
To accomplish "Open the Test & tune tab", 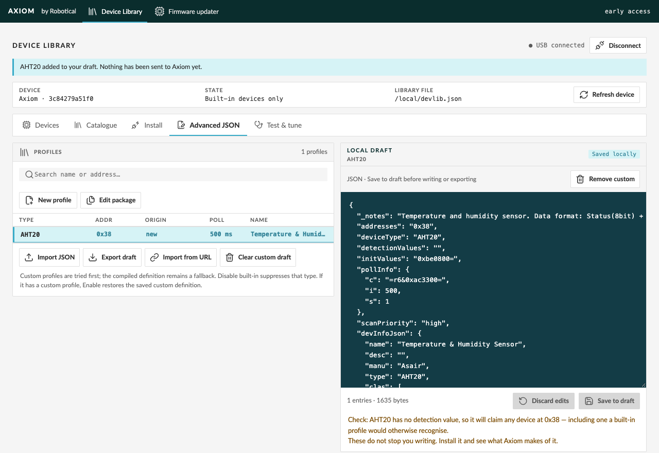I will point(278,125).
